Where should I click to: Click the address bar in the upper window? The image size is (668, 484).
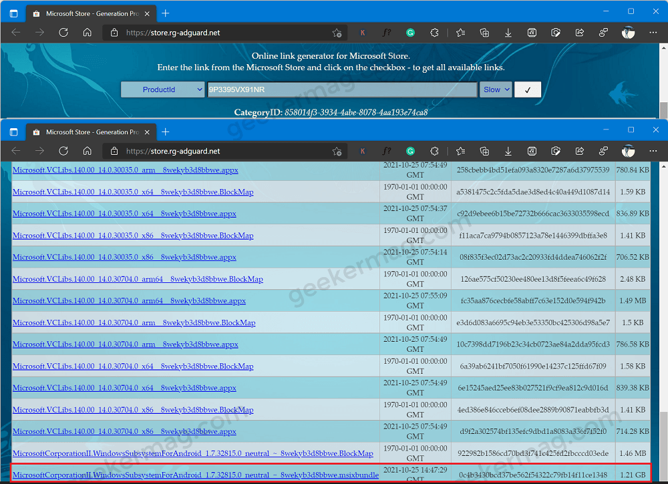click(x=225, y=33)
